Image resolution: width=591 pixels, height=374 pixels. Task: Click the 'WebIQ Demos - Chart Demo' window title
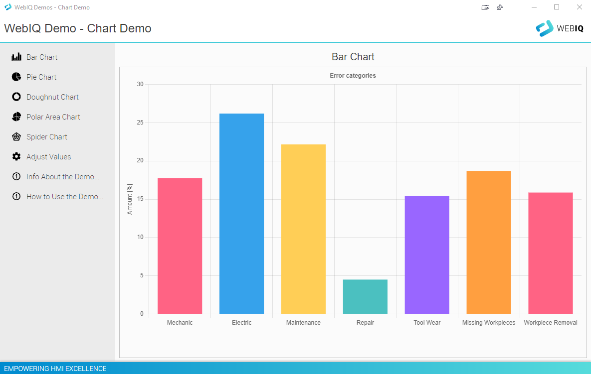[52, 7]
